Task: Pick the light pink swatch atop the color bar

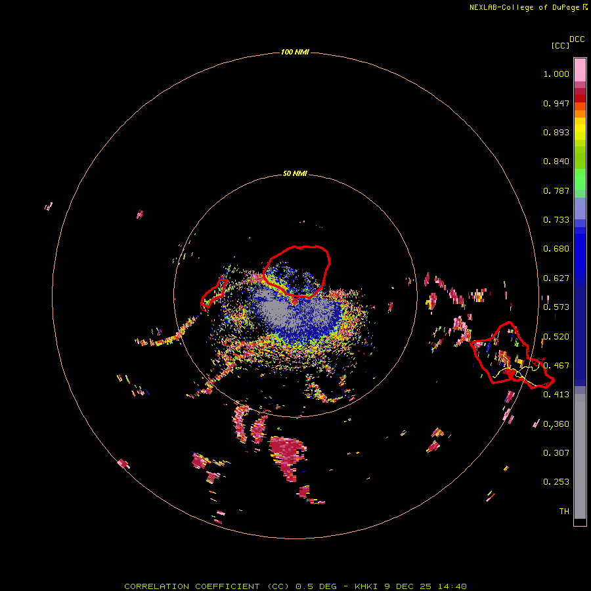Action: (x=580, y=70)
